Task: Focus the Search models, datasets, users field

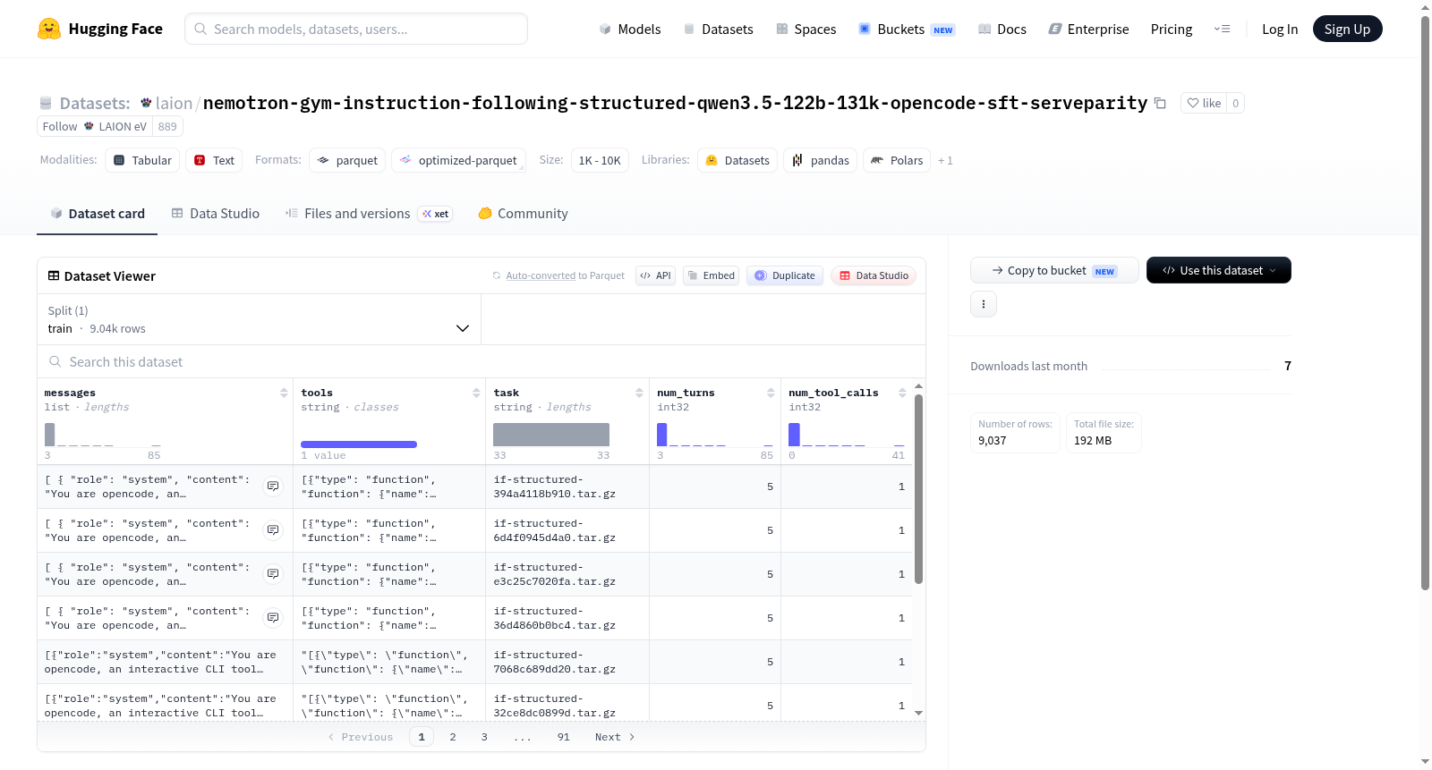Action: pos(356,29)
